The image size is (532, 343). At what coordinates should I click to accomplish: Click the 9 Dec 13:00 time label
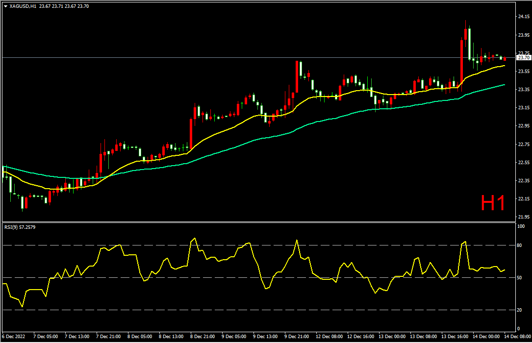[x=265, y=337]
